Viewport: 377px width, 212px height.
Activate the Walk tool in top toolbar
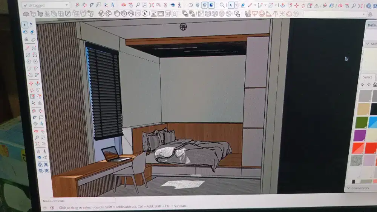[179, 5]
